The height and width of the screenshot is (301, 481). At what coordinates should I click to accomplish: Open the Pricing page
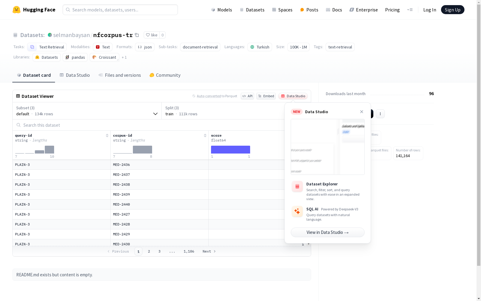(x=392, y=10)
